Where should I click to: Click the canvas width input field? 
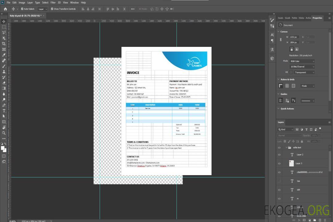coord(294,37)
